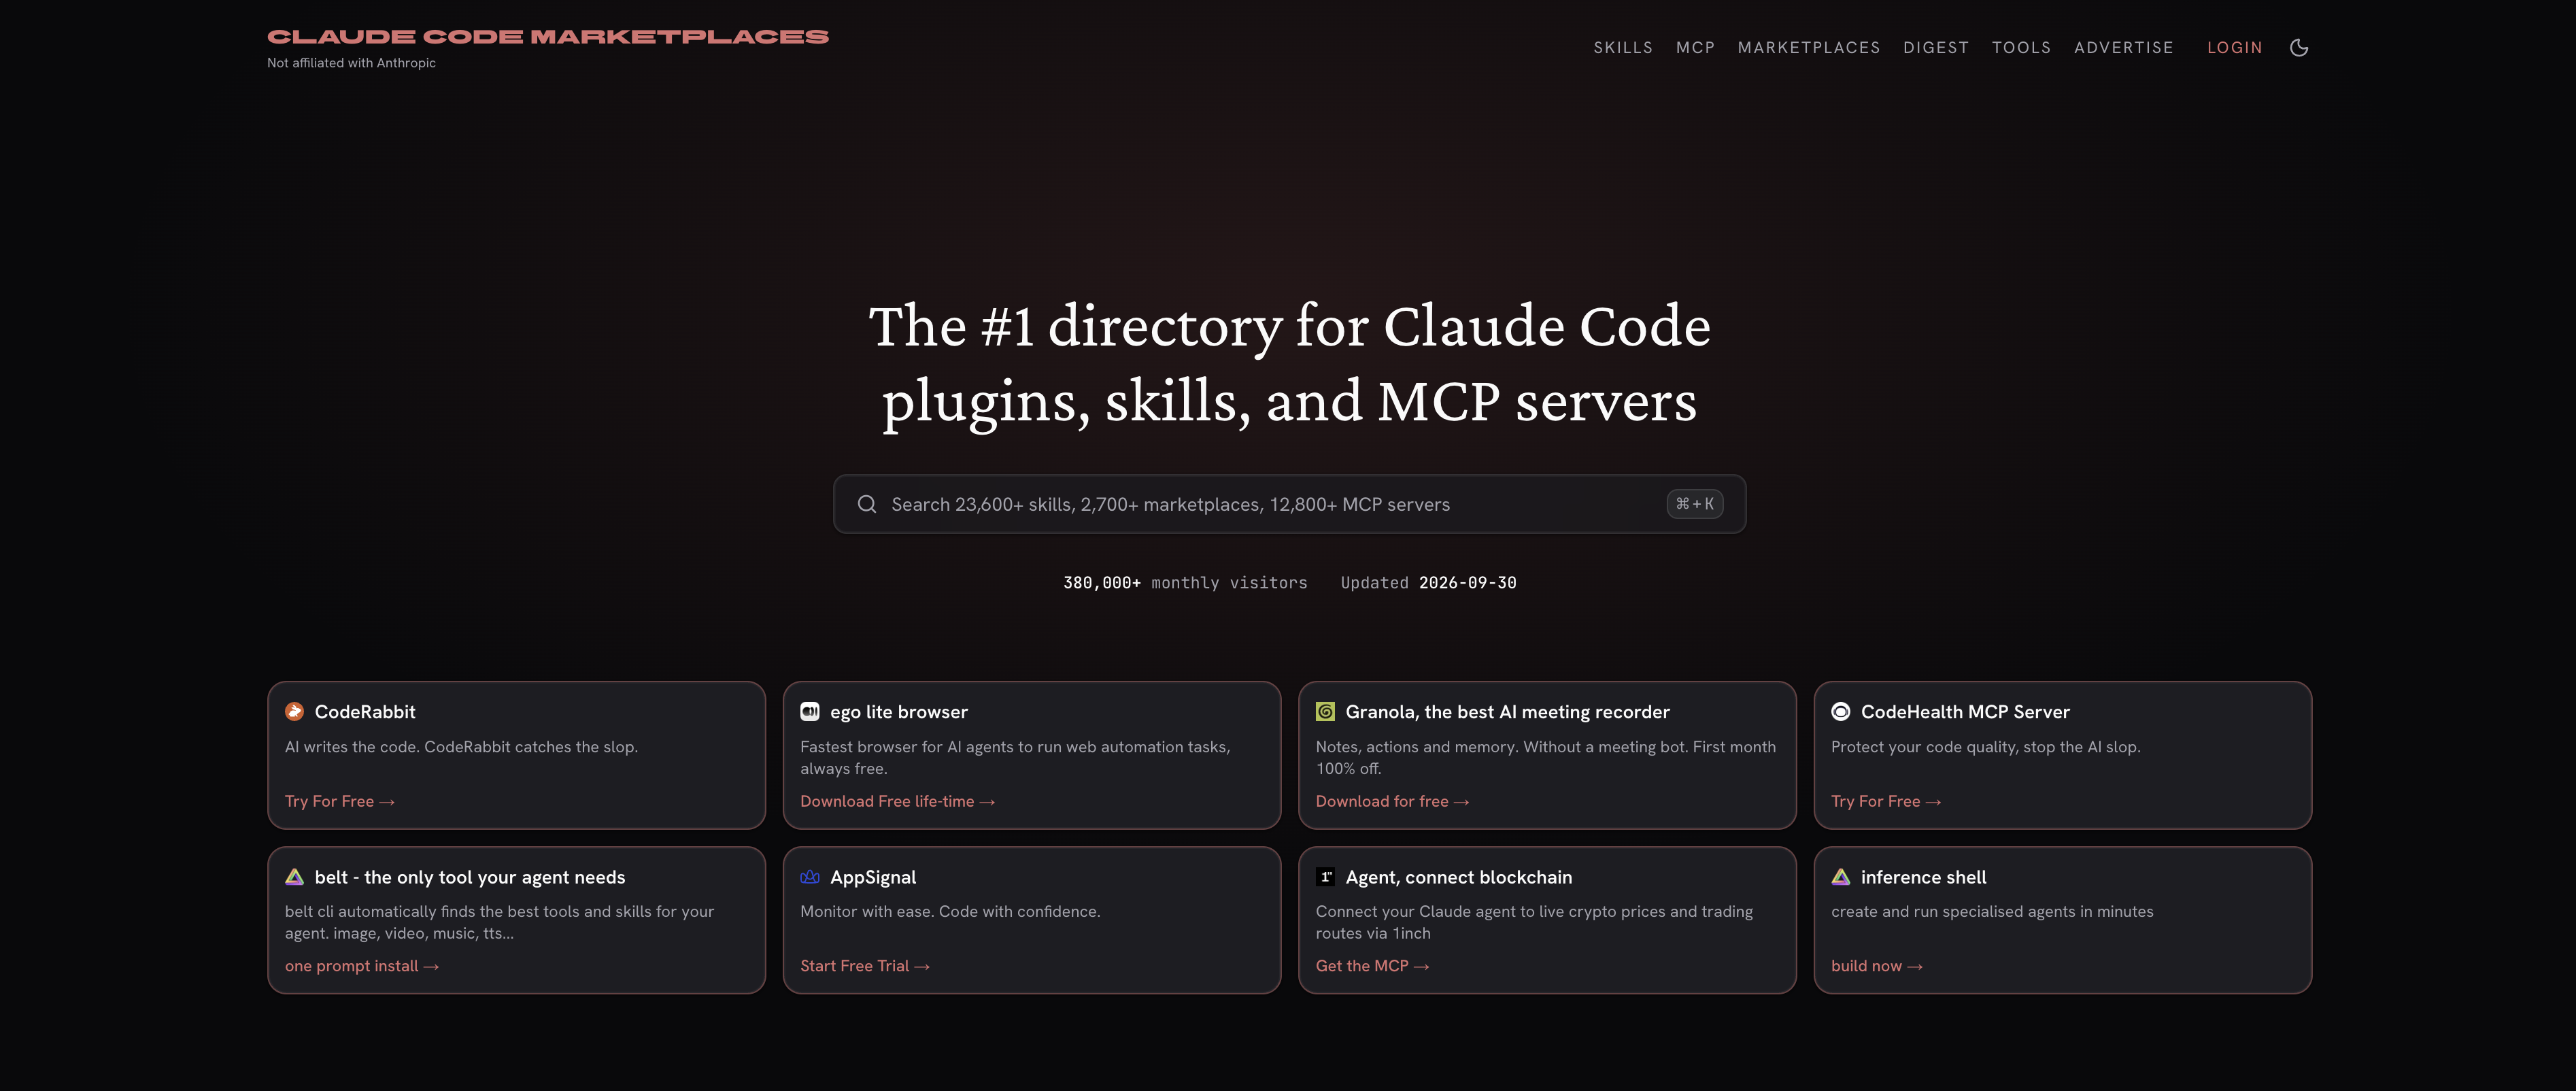2576x1091 pixels.
Task: Open the AppSignal card title
Action: pos(873,877)
